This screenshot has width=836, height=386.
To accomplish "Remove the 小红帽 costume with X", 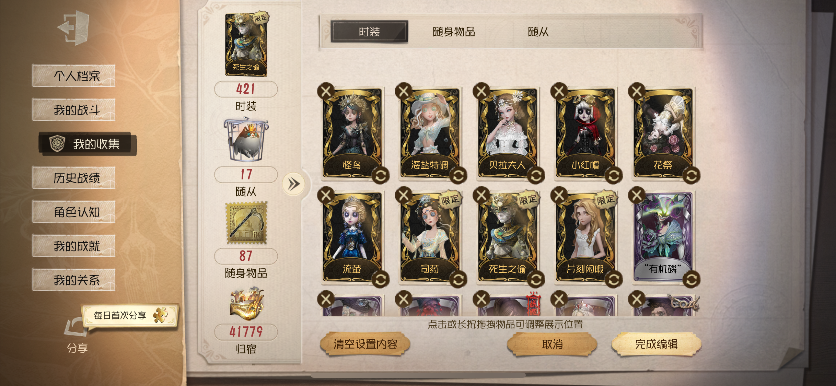I will (x=559, y=91).
